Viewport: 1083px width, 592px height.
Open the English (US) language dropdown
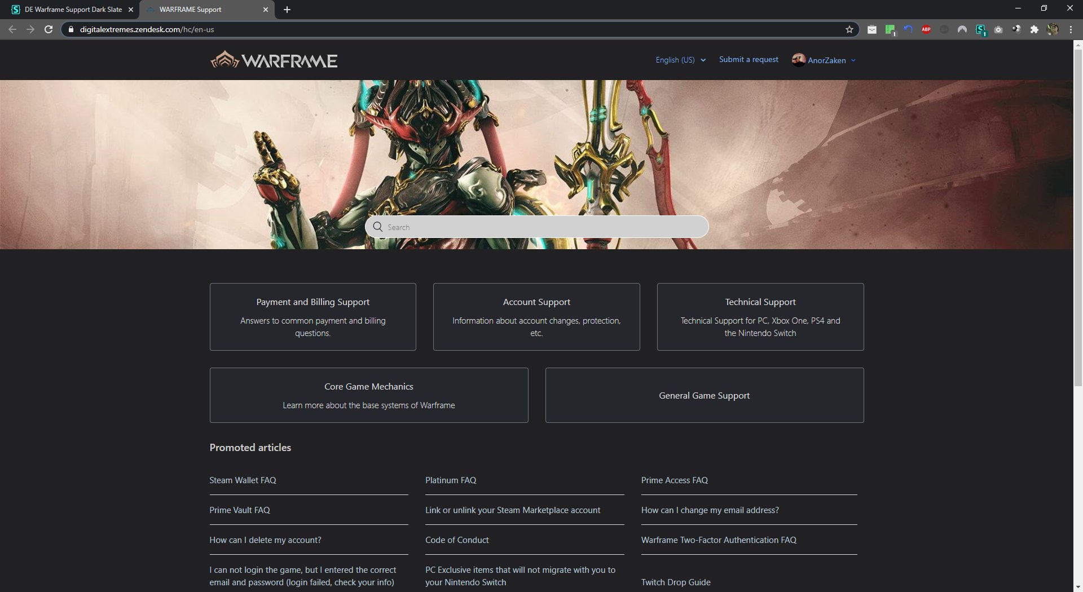(679, 60)
